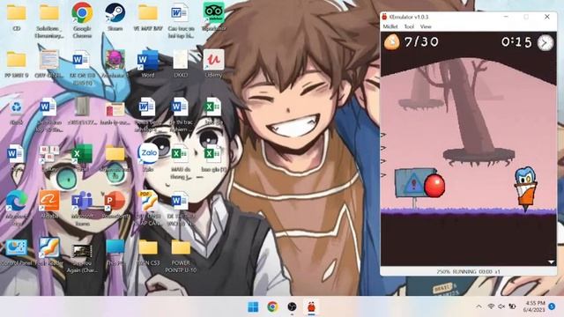Screen dimensions: 564x317
Task: Open the Tripadvisor shortcut
Action: coord(213,17)
